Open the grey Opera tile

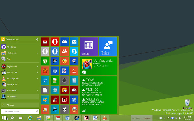click(45, 51)
